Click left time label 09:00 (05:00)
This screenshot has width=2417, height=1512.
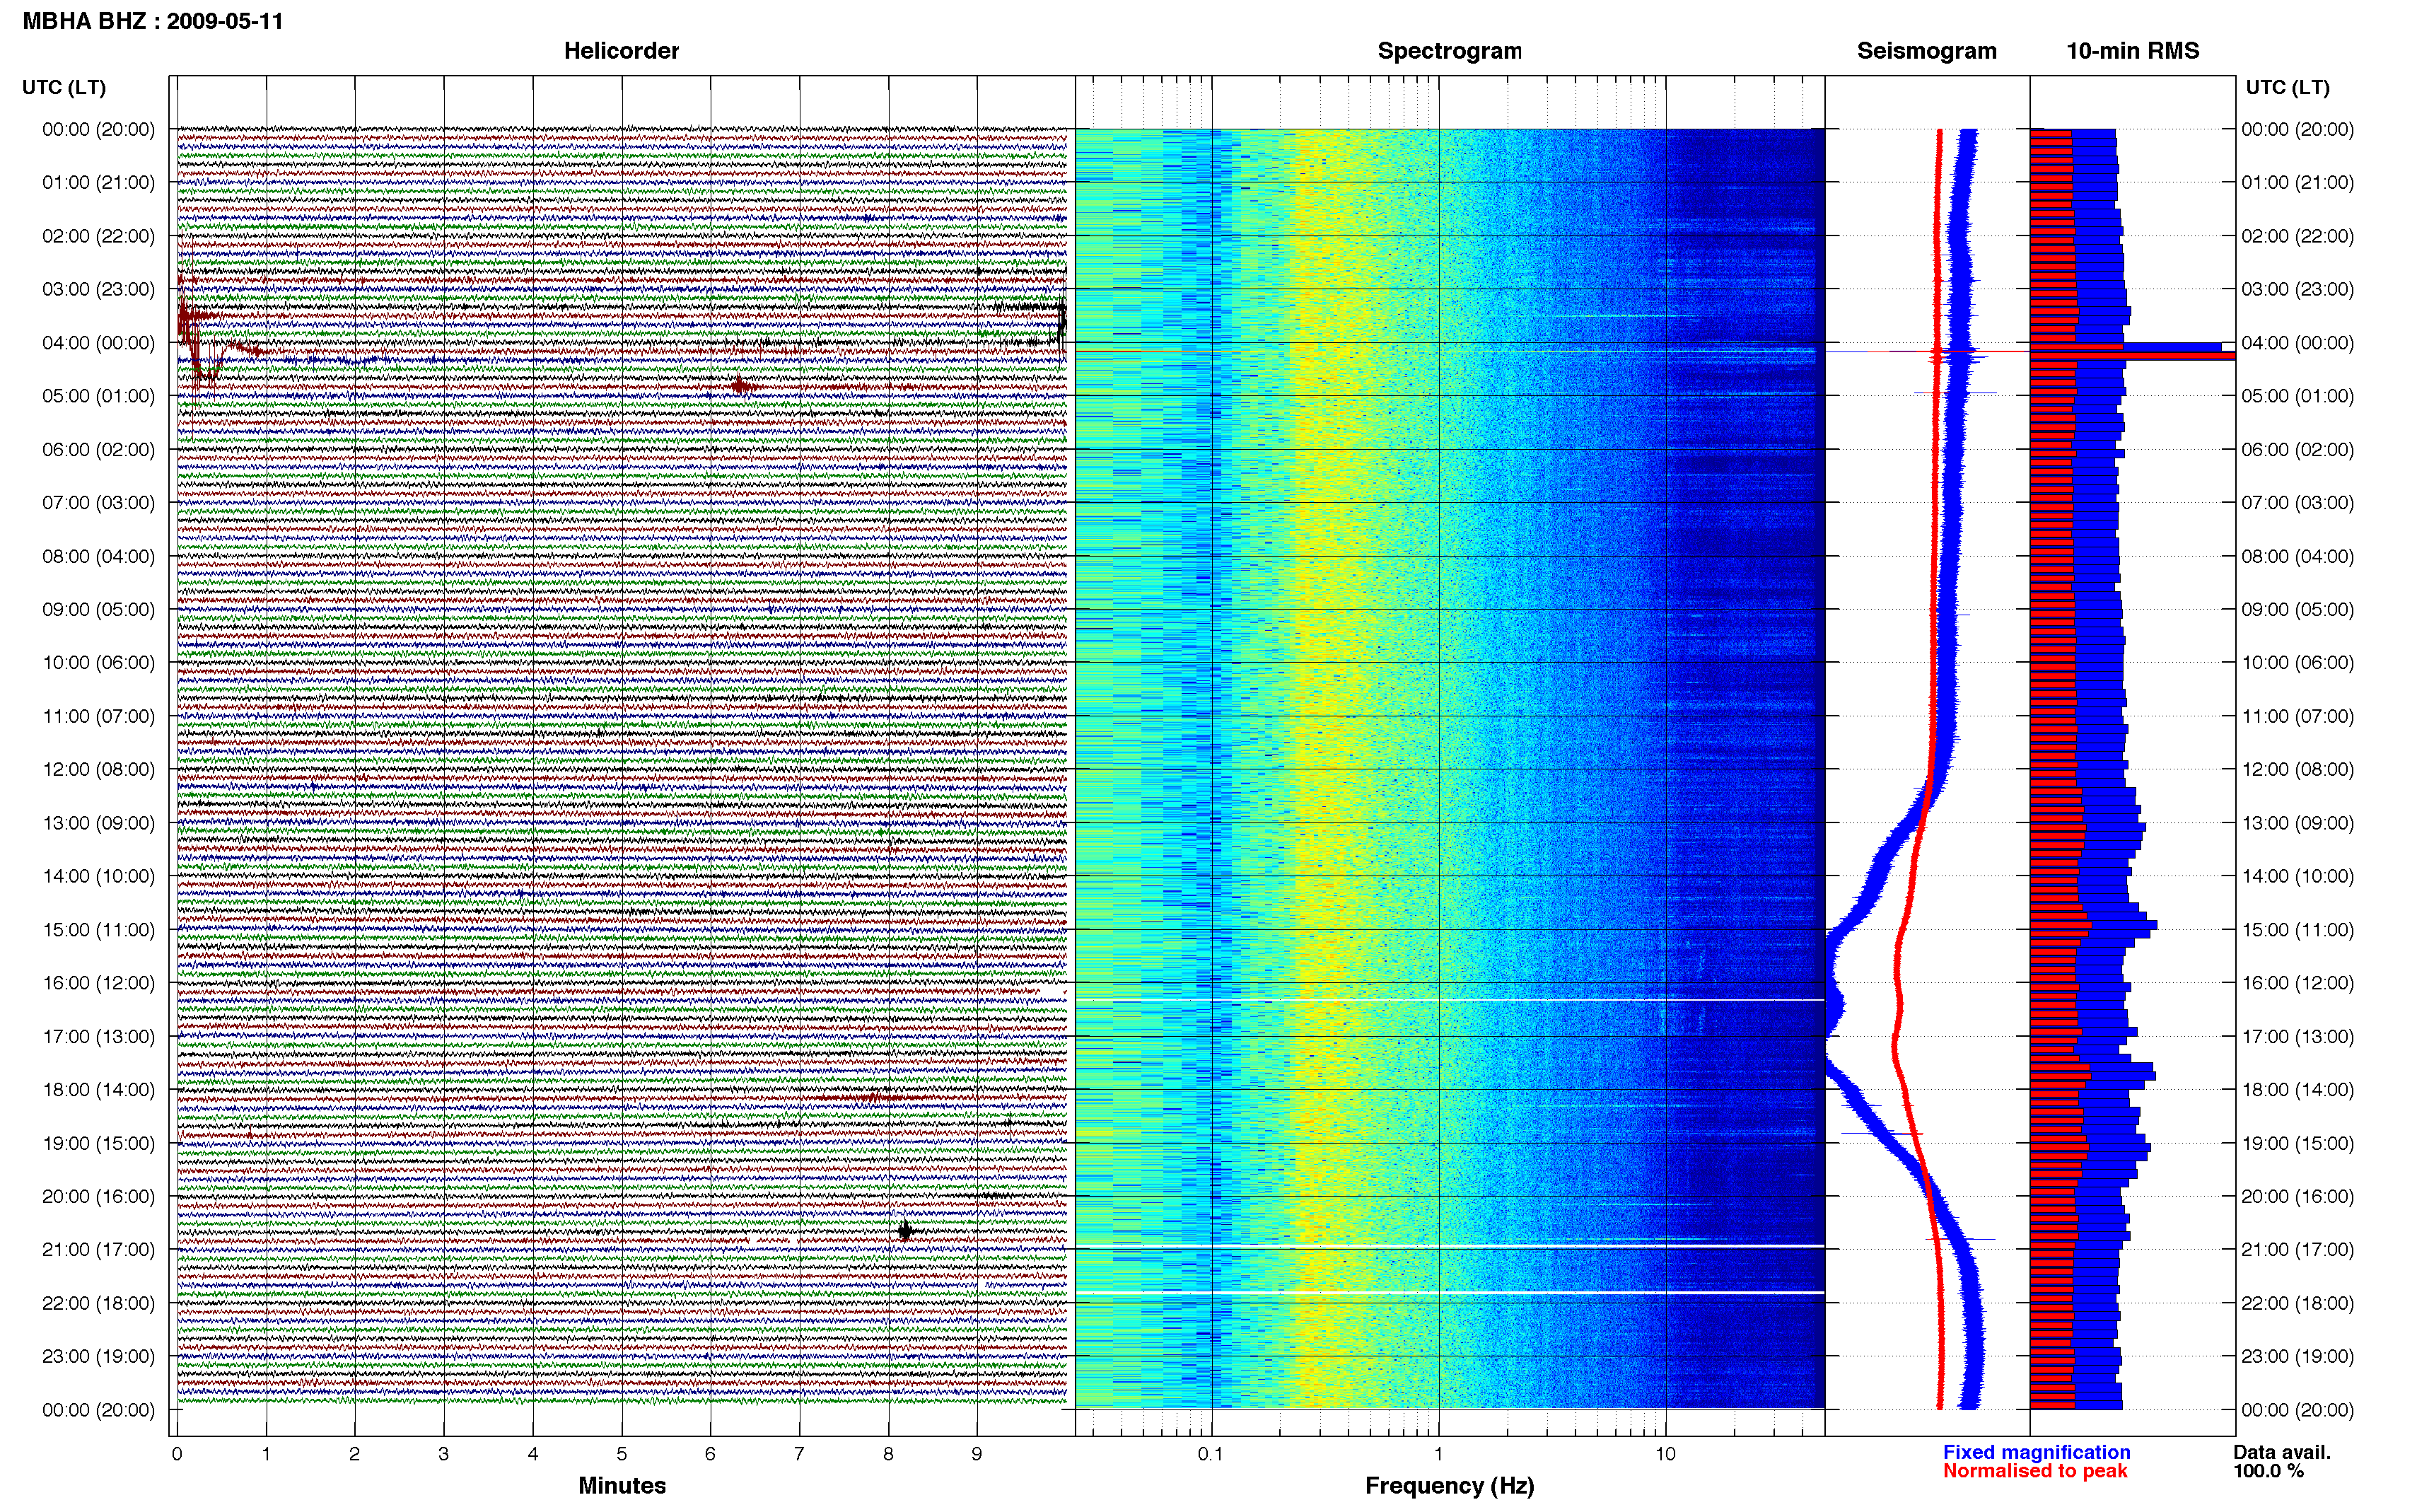[99, 610]
